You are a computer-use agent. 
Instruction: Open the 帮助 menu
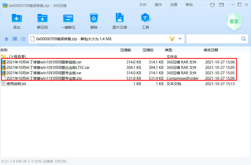tap(189, 5)
